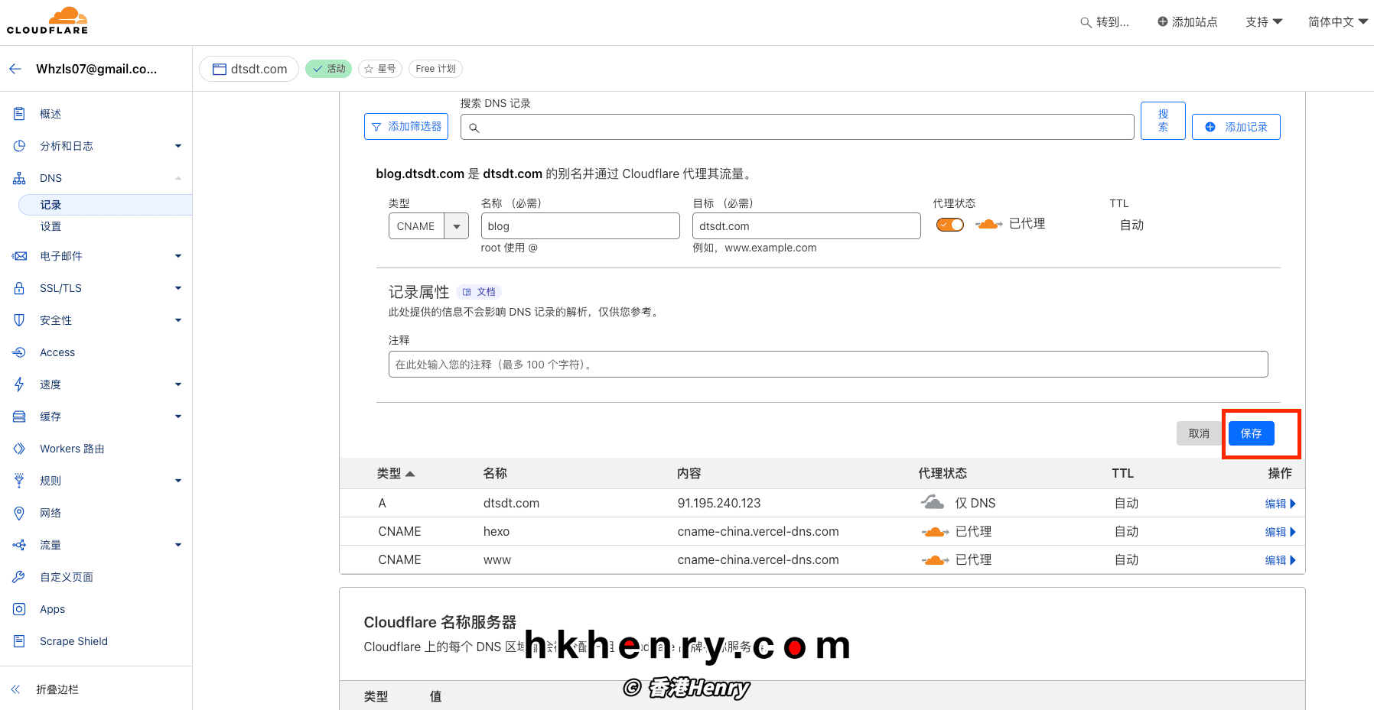Open the DNS 设置 submenu item
The height and width of the screenshot is (710, 1374).
click(50, 226)
